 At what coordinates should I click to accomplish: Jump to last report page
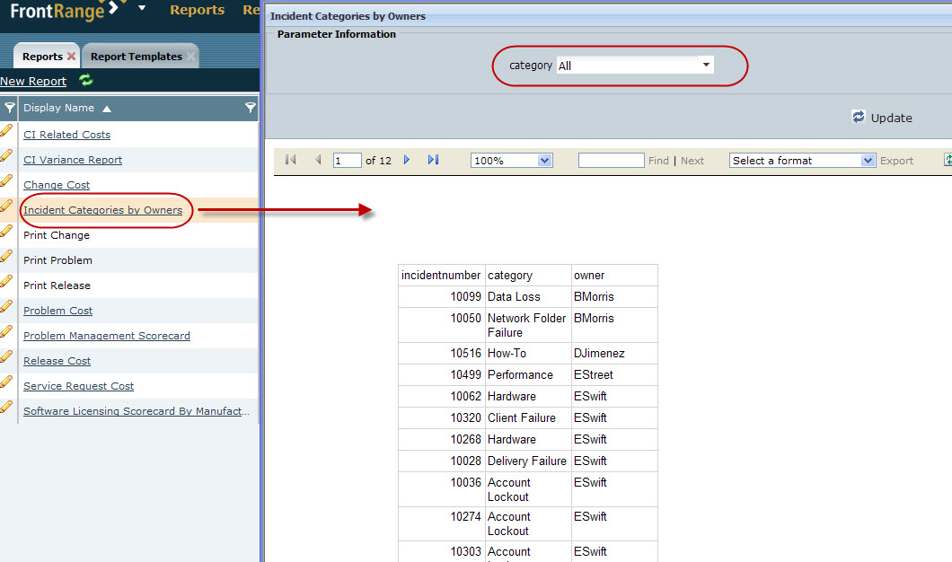tap(433, 160)
